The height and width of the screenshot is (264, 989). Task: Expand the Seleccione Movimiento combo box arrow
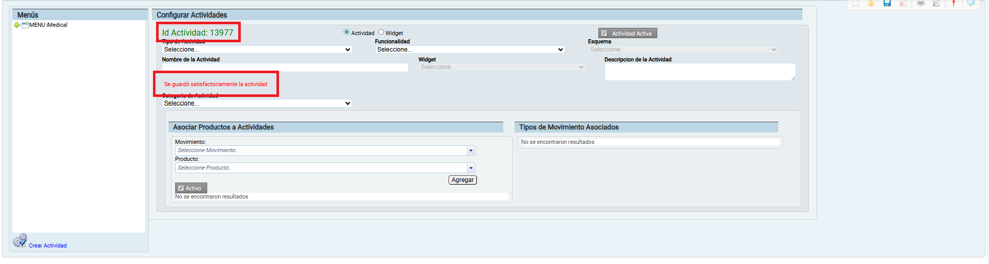point(471,151)
